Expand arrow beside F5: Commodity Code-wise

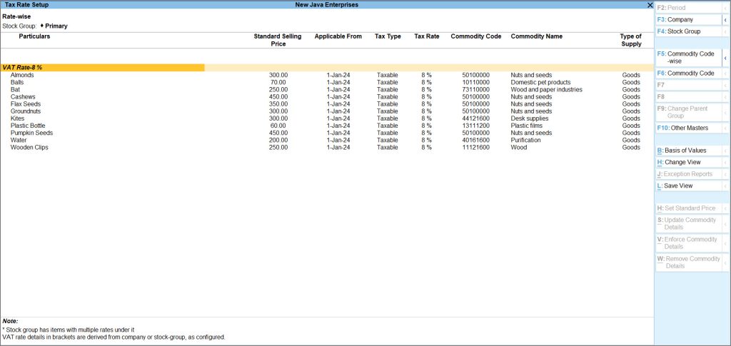coord(725,58)
